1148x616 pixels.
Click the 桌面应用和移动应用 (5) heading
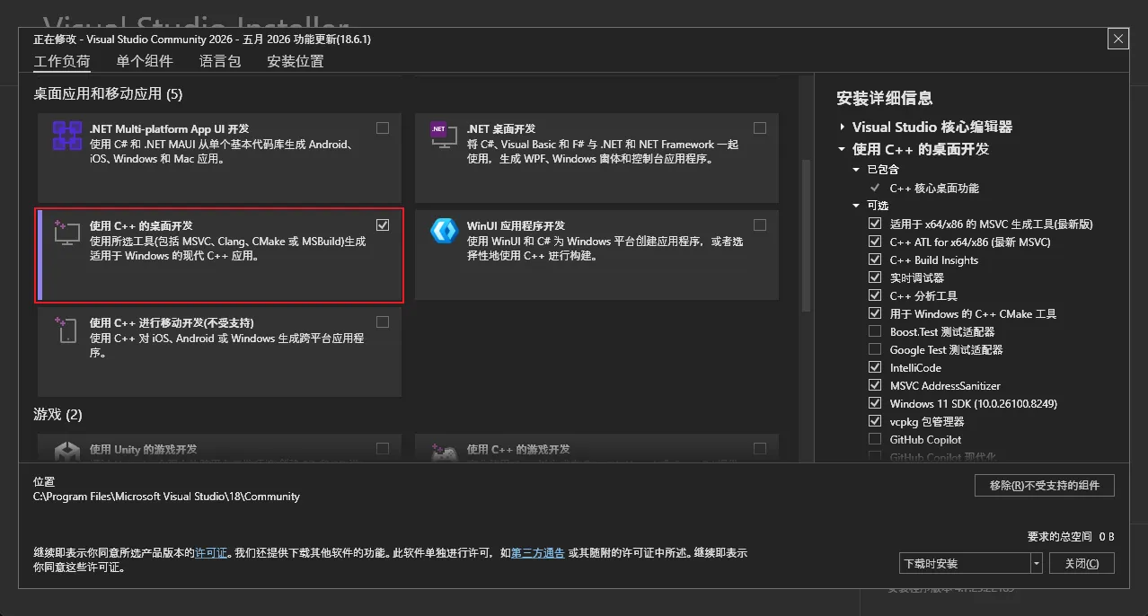coord(108,93)
